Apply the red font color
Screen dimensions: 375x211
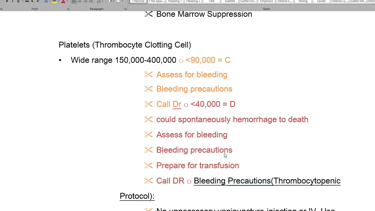tap(63, 1)
